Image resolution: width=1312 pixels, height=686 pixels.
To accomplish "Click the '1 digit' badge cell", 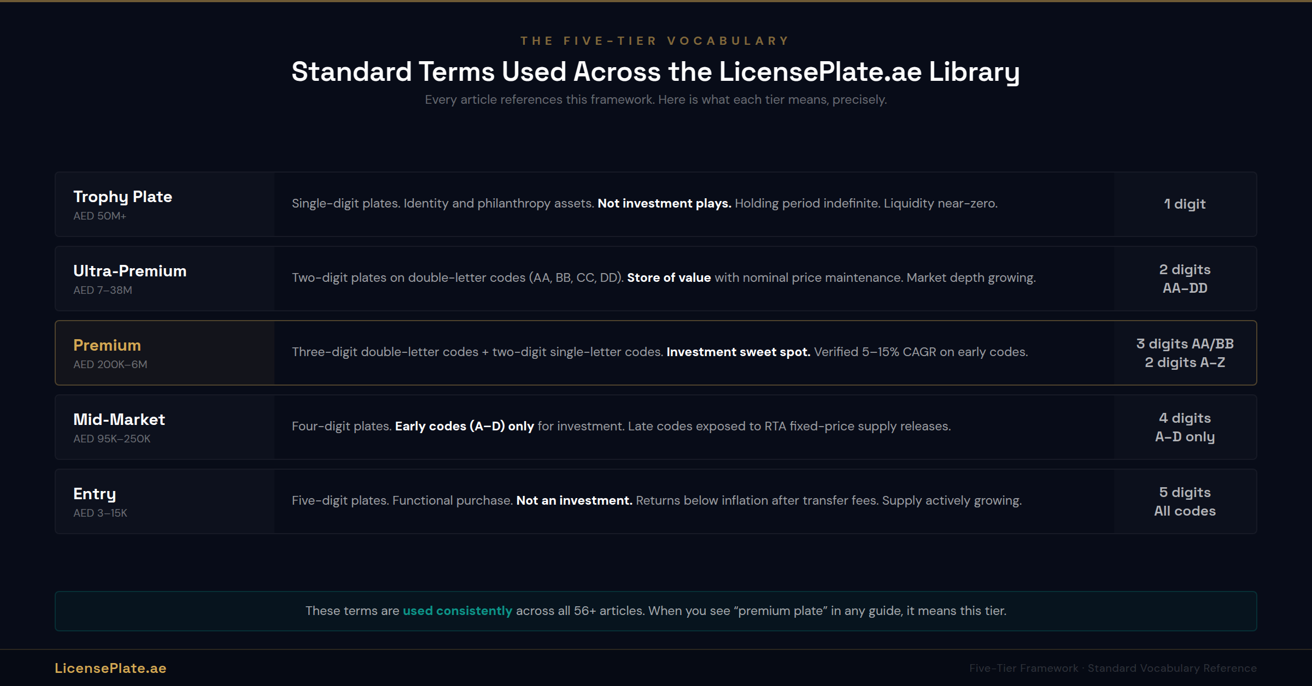I will click(1185, 204).
